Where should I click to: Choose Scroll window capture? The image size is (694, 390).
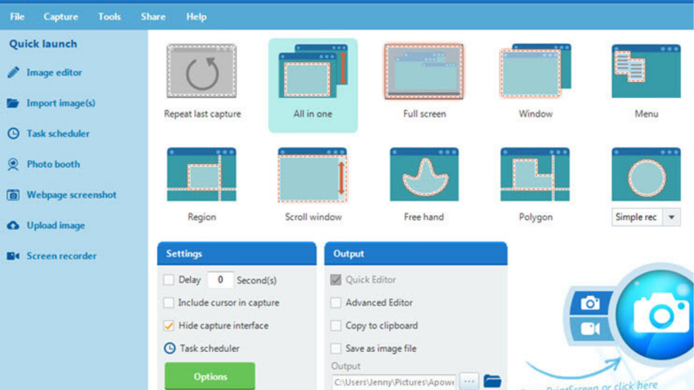(x=312, y=174)
